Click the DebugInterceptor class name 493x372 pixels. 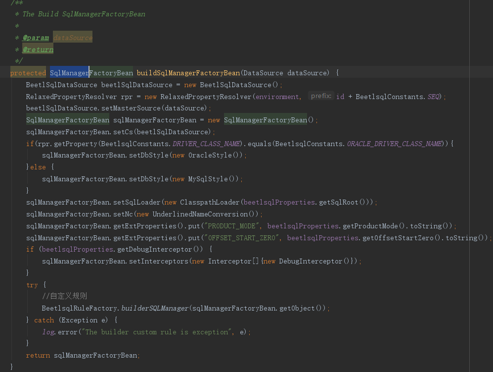tap(311, 261)
